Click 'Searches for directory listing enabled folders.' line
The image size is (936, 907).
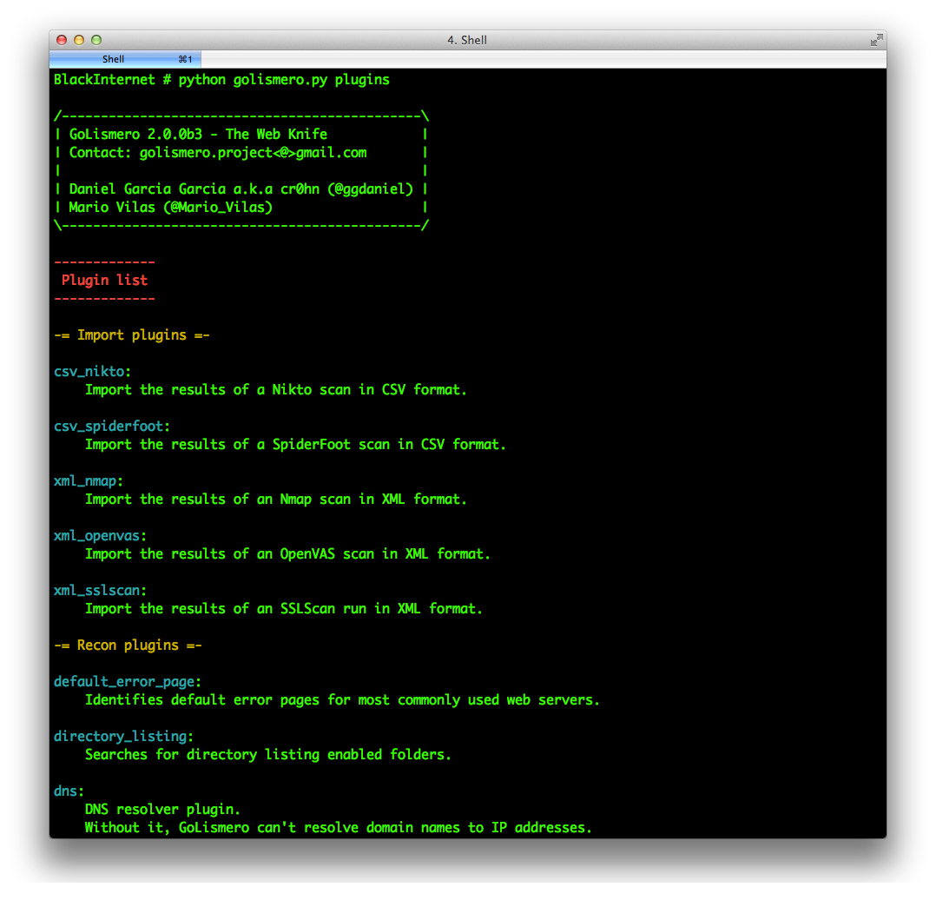point(268,755)
